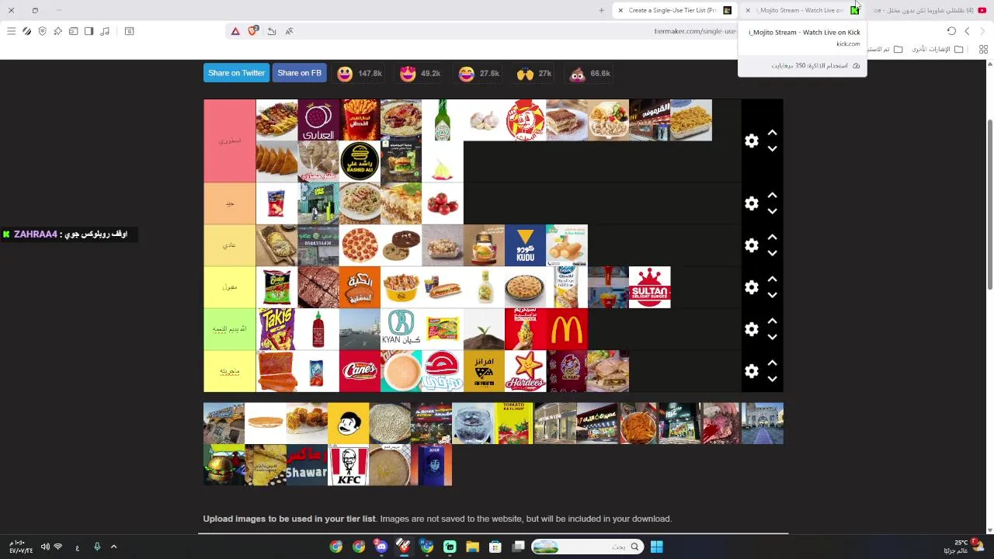The height and width of the screenshot is (559, 994).
Task: Click Share on Twitter button
Action: [236, 73]
